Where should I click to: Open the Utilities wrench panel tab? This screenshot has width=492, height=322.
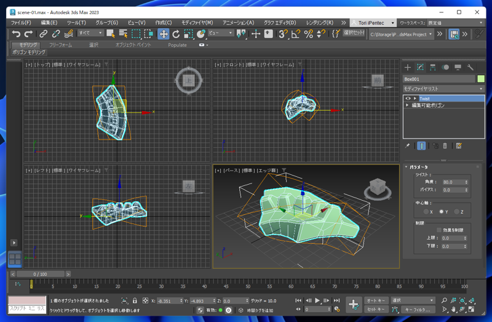(x=470, y=67)
